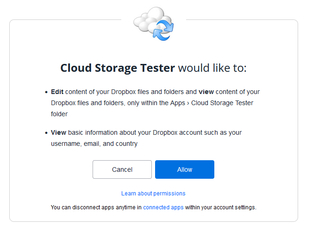The width and height of the screenshot is (312, 232).
Task: Open the Learn about permissions link
Action: click(x=153, y=194)
